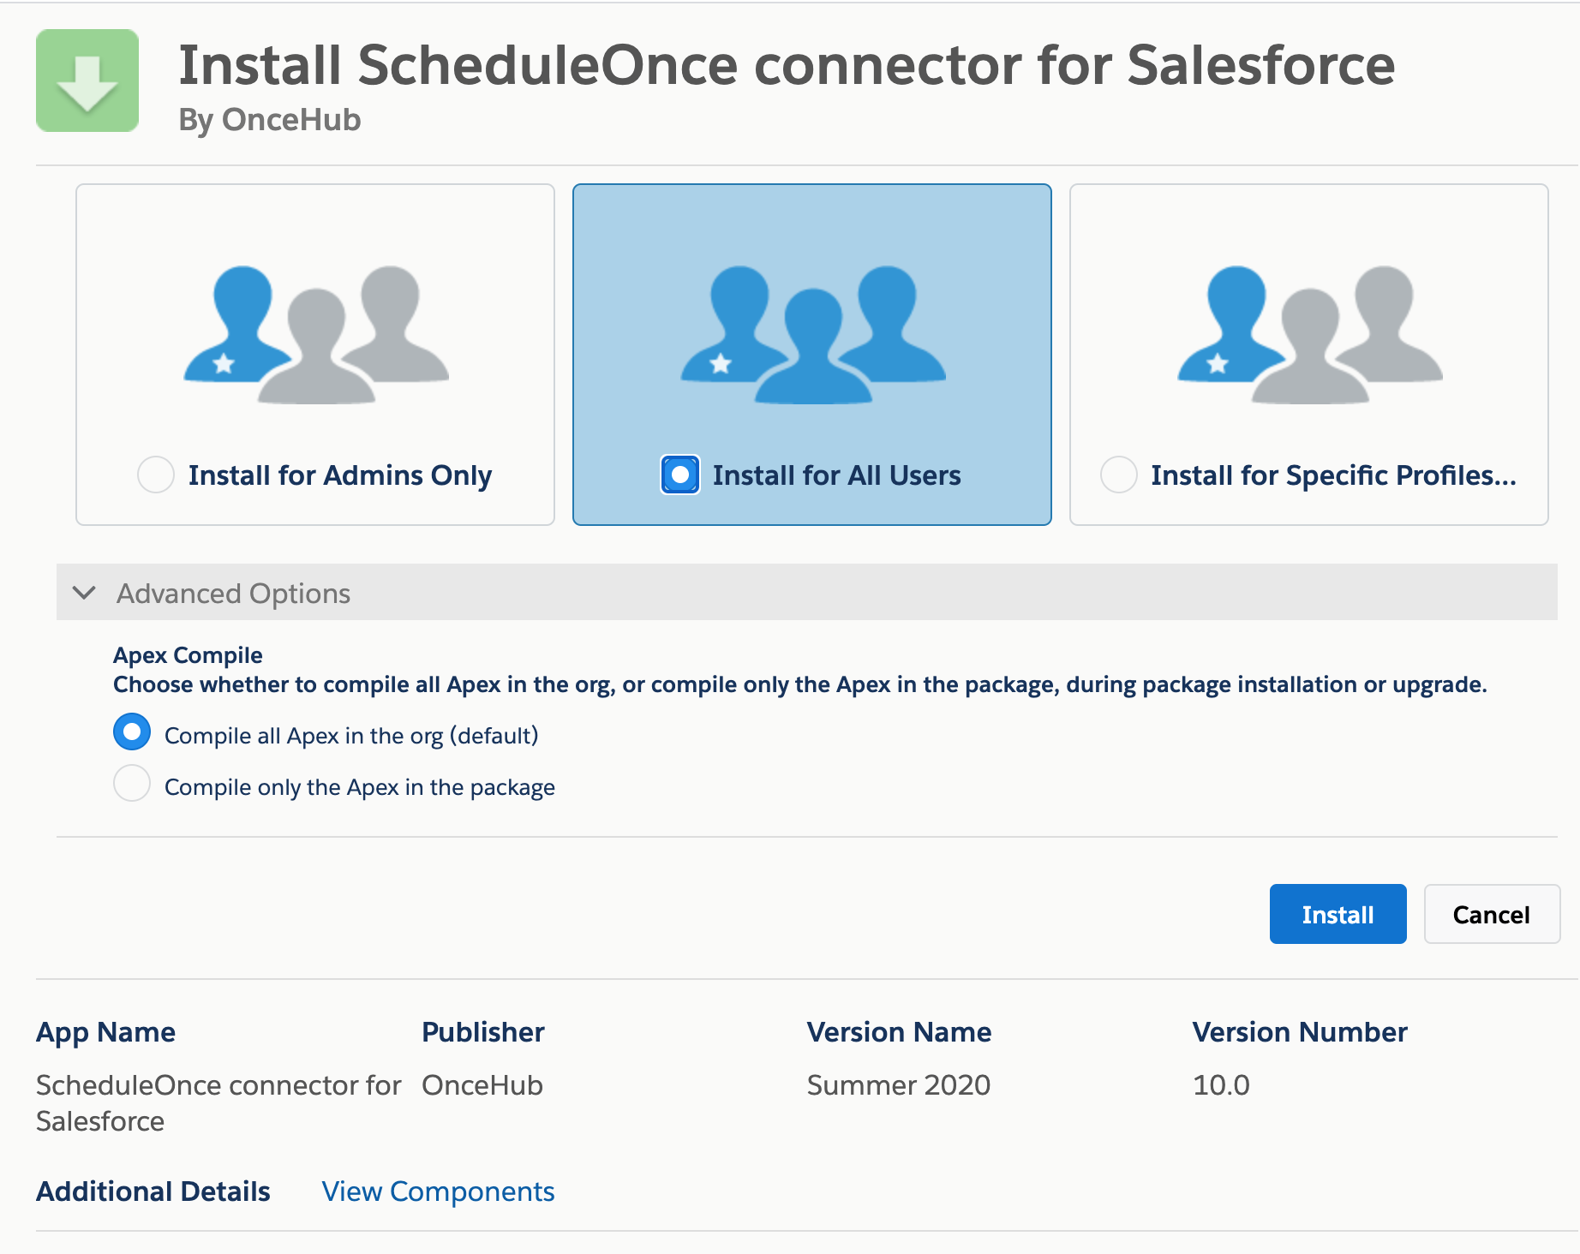The height and width of the screenshot is (1254, 1580).
Task: Click the Install for Specific Profiles label
Action: pos(1333,475)
